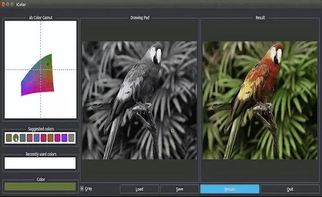322x197 pixels.
Task: Hit the blue Restart button
Action: [x=230, y=189]
